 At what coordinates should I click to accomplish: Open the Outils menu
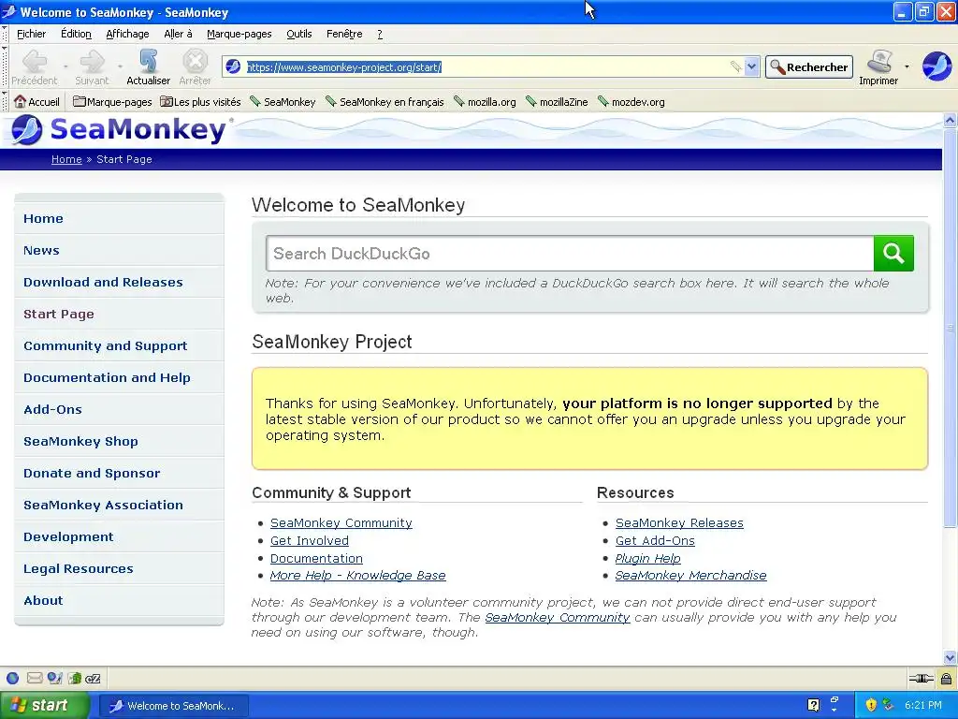click(299, 35)
